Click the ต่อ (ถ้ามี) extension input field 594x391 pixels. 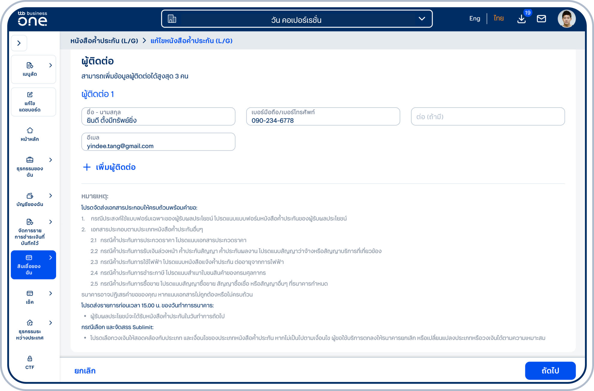(x=487, y=117)
